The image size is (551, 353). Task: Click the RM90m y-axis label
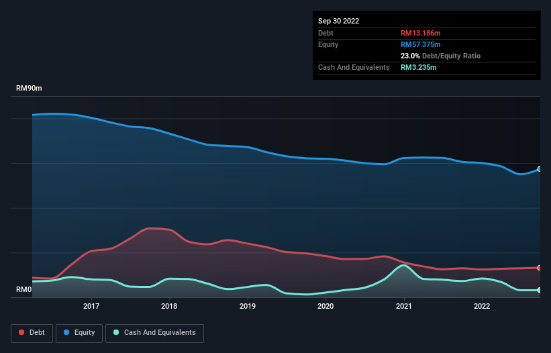pyautogui.click(x=29, y=88)
